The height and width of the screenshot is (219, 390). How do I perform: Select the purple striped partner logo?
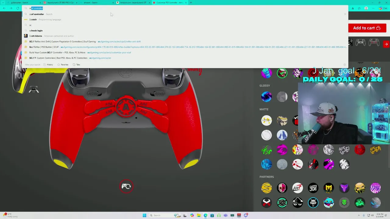point(375,188)
